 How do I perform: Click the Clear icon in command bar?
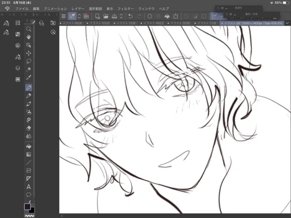(x=150, y=16)
